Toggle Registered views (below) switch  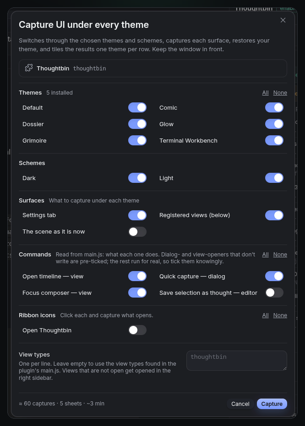tap(274, 215)
